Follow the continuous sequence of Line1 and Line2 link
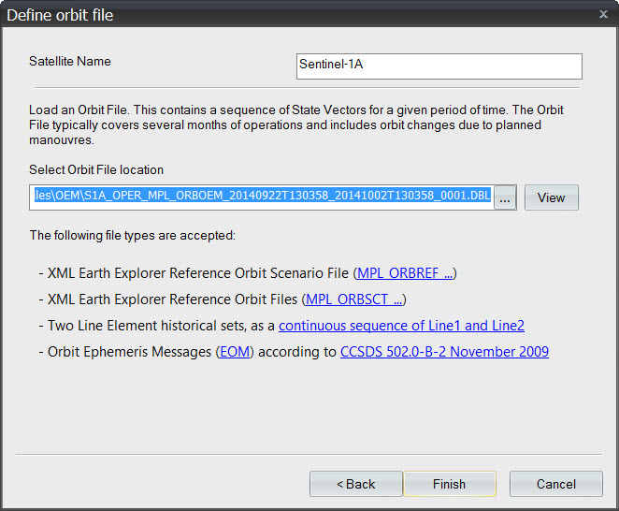Screen dimensions: 619x511 coord(401,326)
